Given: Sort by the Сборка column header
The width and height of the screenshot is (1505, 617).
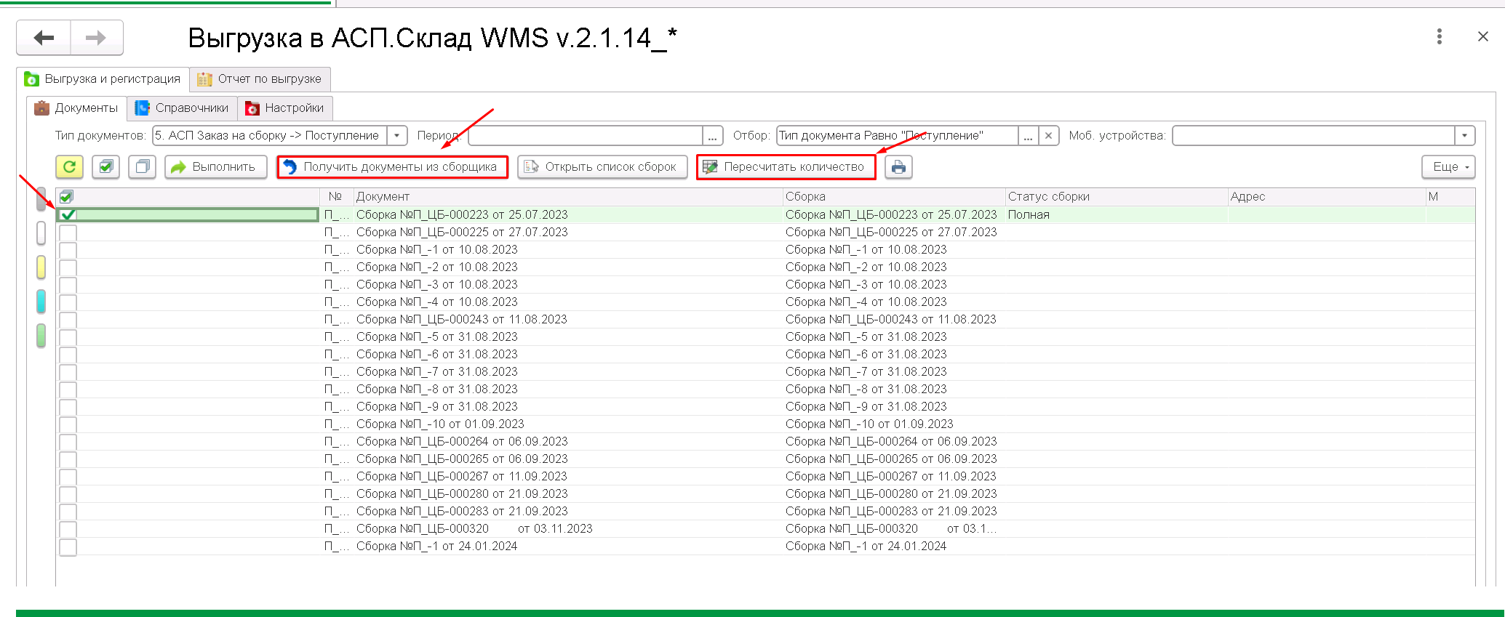Looking at the screenshot, I should tap(893, 196).
